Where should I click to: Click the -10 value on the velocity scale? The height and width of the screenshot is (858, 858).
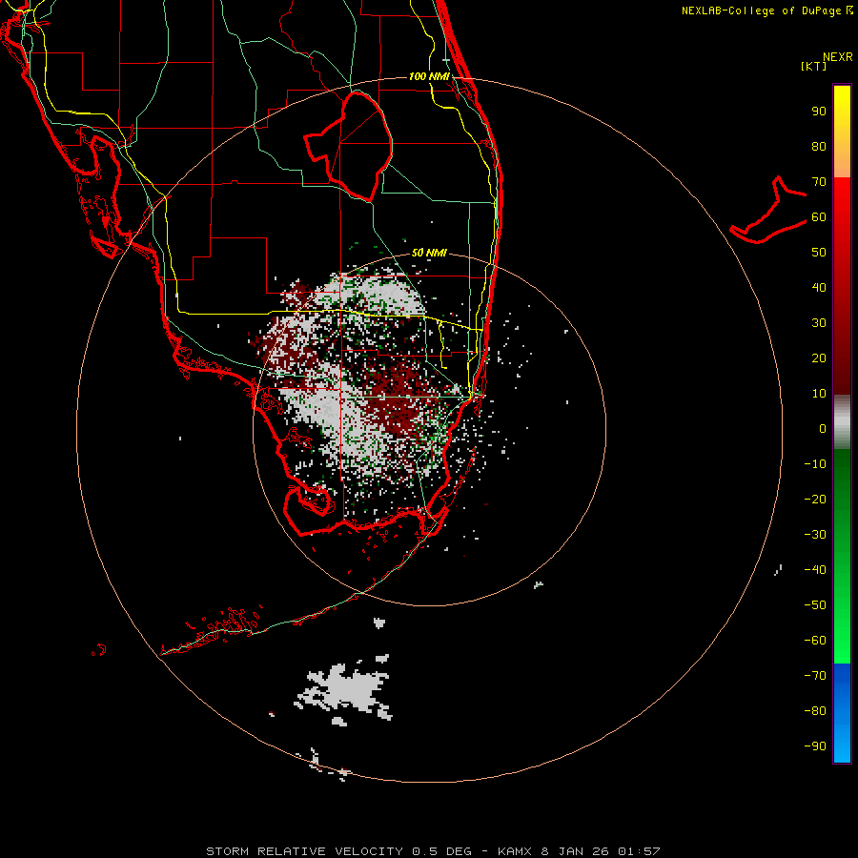click(x=815, y=464)
